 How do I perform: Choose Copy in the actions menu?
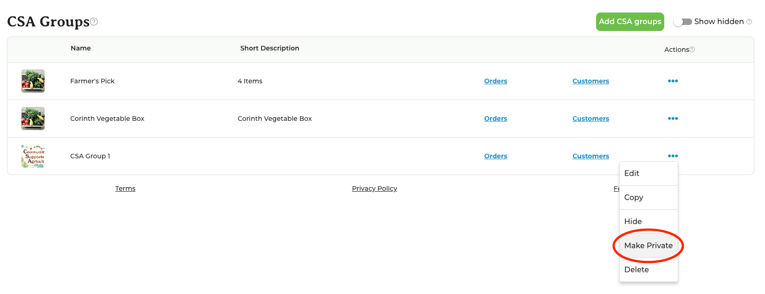pyautogui.click(x=648, y=197)
